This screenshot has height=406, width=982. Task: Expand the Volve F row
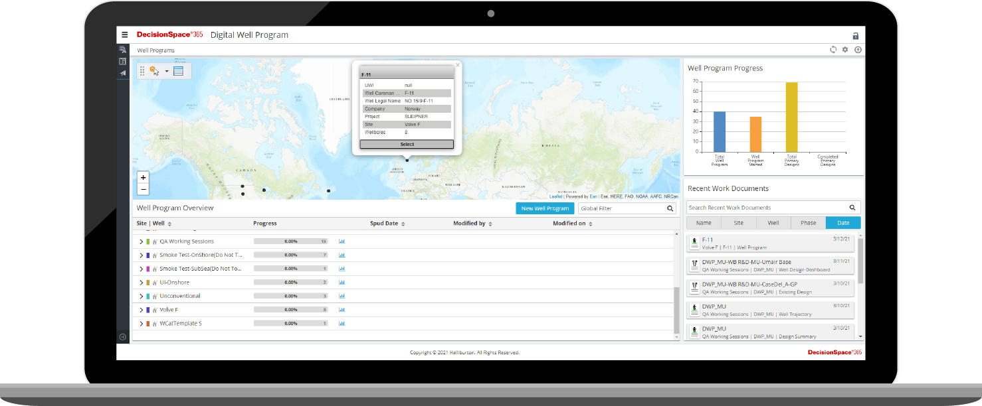pos(142,310)
